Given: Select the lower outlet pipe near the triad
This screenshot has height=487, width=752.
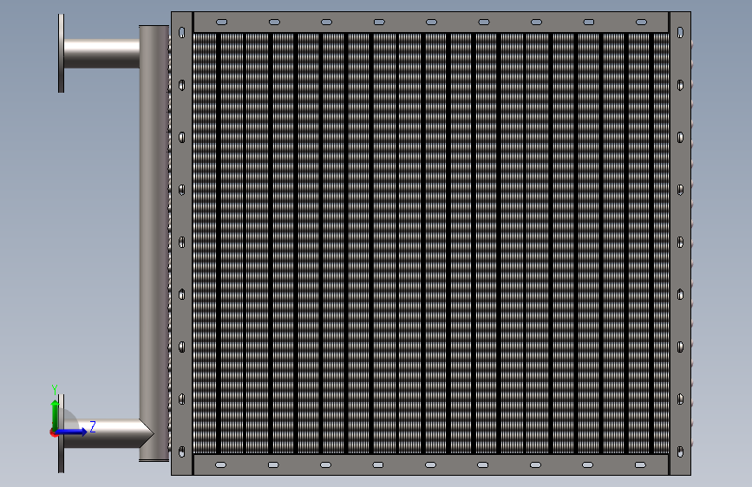Looking at the screenshot, I should 108,434.
